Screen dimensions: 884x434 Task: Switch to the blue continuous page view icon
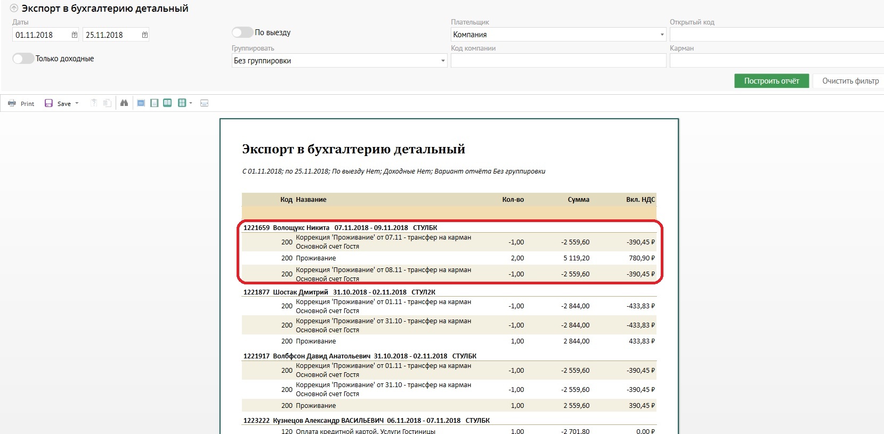141,103
